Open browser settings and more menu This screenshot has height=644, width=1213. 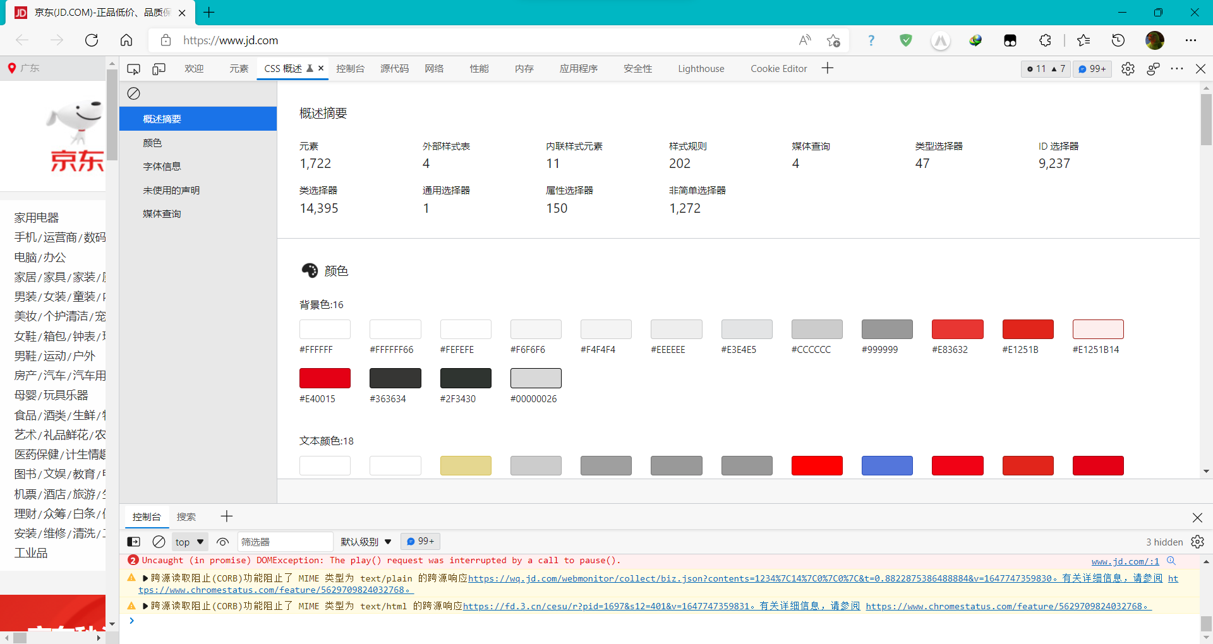tap(1191, 40)
